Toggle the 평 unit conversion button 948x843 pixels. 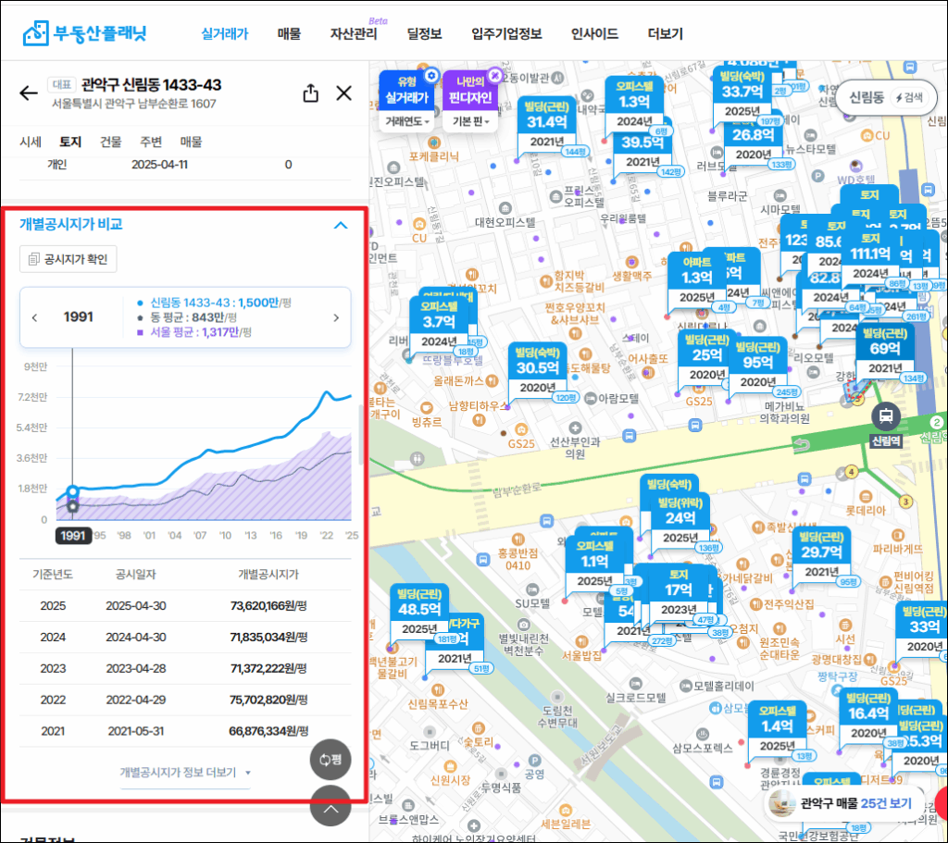click(331, 760)
